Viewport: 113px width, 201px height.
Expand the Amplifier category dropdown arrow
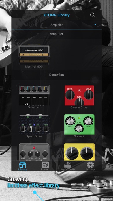(x=95, y=25)
